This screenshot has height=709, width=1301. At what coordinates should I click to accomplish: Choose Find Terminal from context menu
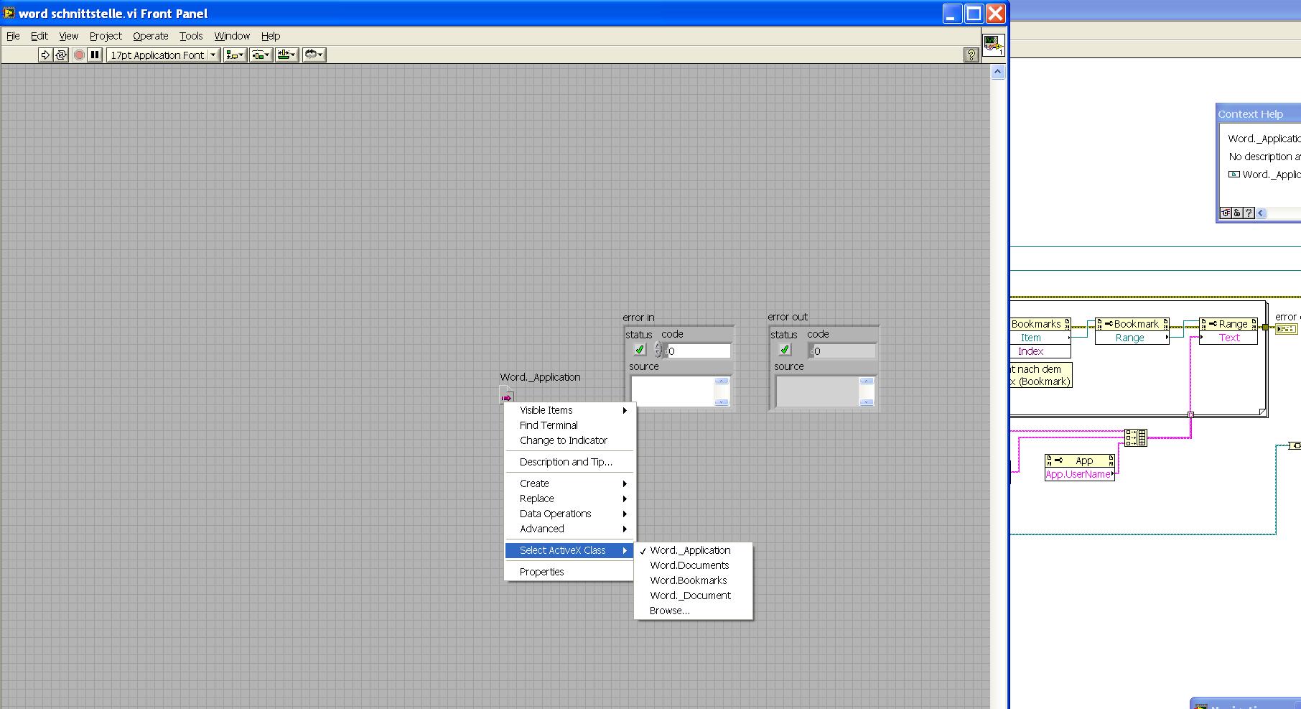tap(569, 425)
